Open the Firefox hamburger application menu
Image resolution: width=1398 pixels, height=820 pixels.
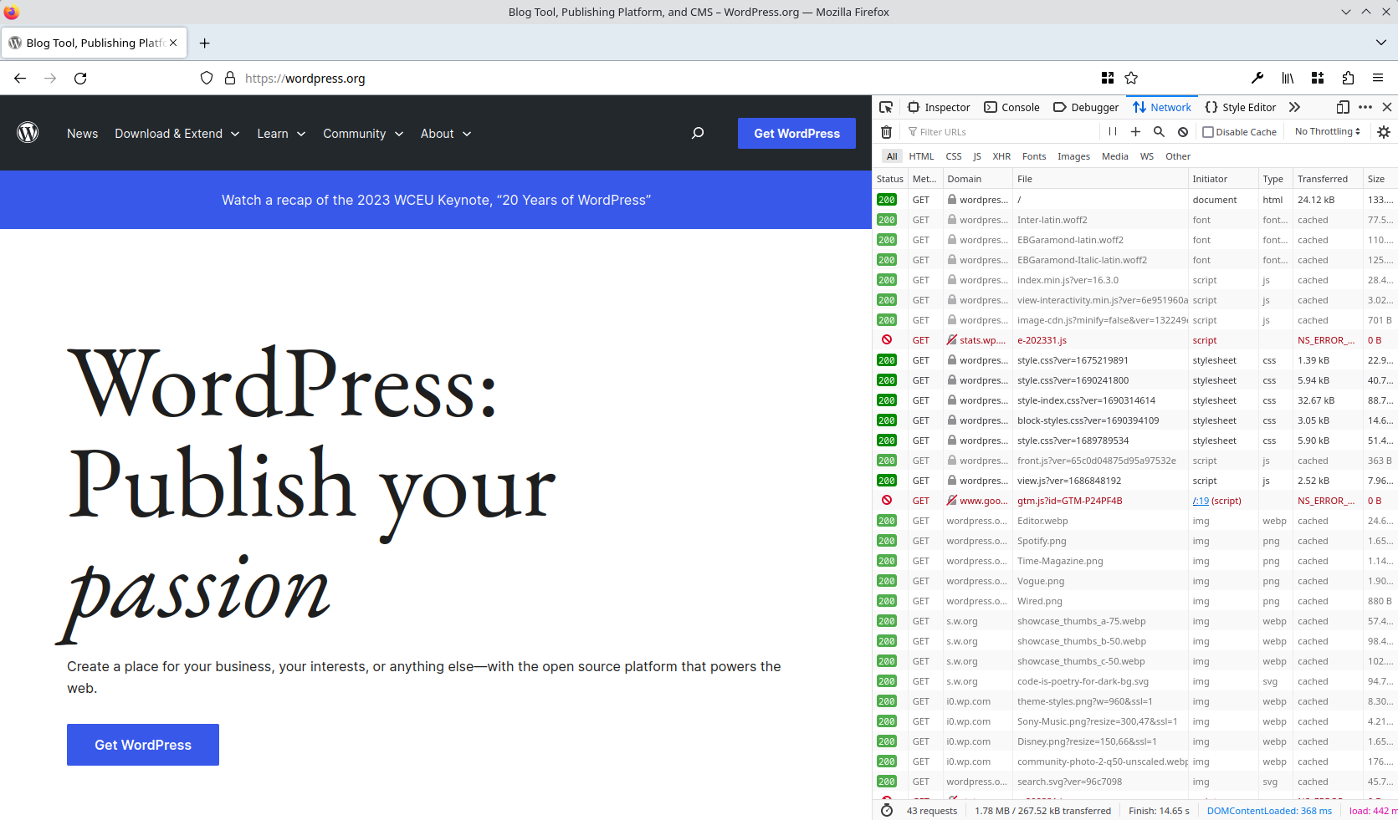(x=1378, y=79)
